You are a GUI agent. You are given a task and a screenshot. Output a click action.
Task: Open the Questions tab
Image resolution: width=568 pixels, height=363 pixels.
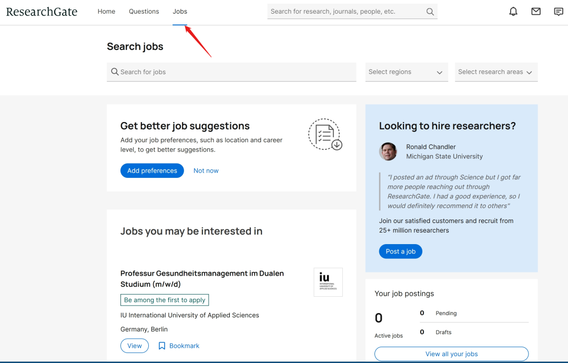144,12
